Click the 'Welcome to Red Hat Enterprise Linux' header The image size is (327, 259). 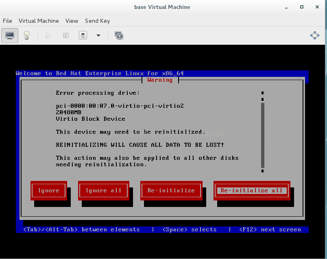pos(100,74)
